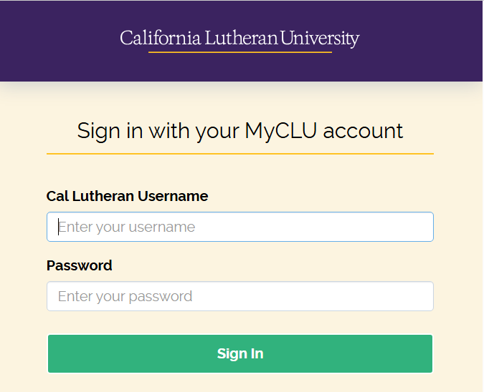This screenshot has width=484, height=392.
Task: Click the gold underline beneath the university logo
Action: 239,52
